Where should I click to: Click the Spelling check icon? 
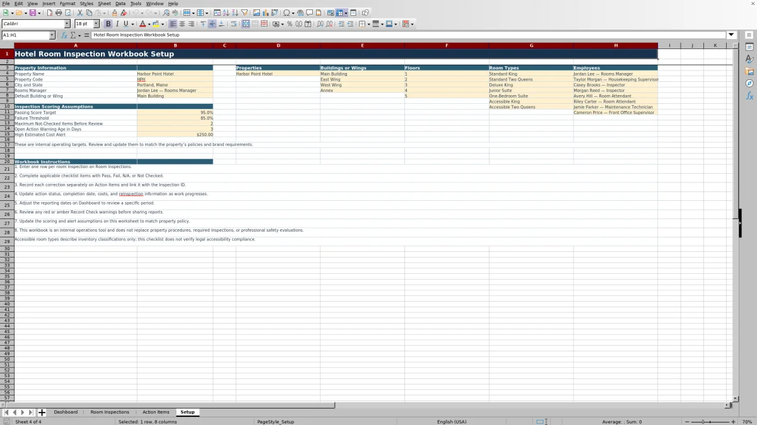point(175,13)
